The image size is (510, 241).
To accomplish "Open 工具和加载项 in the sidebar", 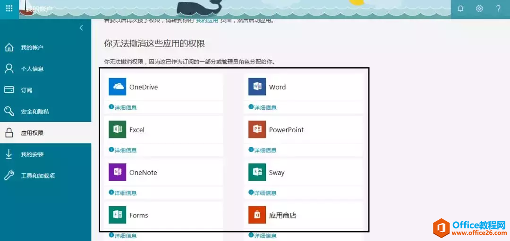I will point(38,176).
